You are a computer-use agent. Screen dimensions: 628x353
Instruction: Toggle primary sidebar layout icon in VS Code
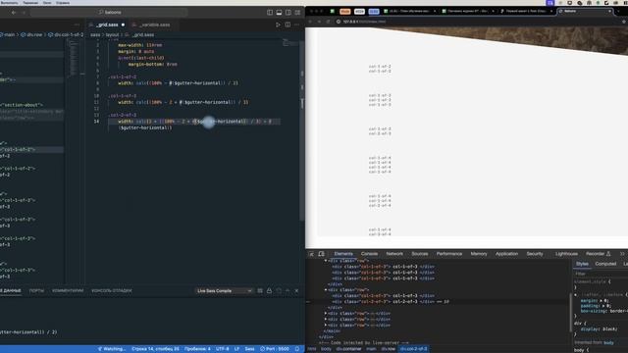click(270, 13)
